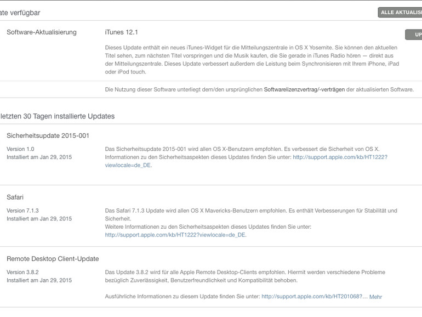Open the HT201068 link for Remote Desktop update
This screenshot has height=317, width=422.
[x=315, y=296]
